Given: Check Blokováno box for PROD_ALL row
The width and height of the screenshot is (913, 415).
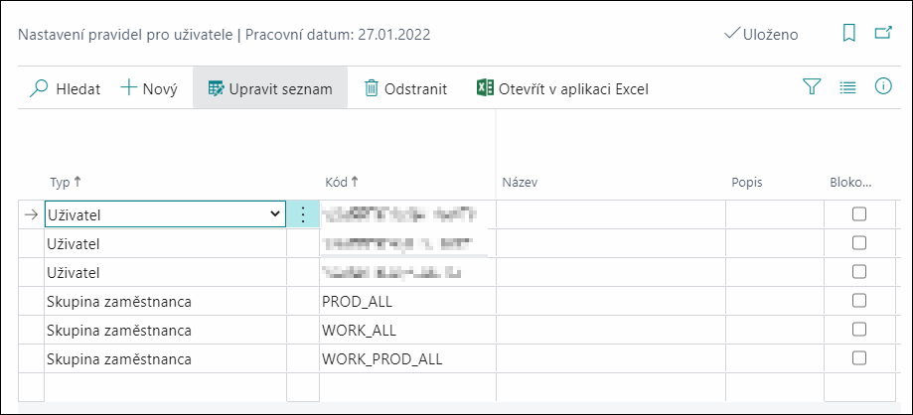Looking at the screenshot, I should [858, 301].
